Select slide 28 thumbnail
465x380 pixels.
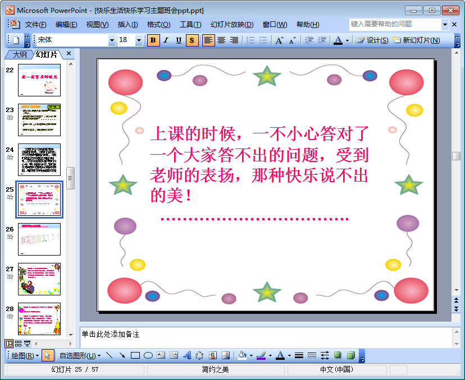pos(39,319)
